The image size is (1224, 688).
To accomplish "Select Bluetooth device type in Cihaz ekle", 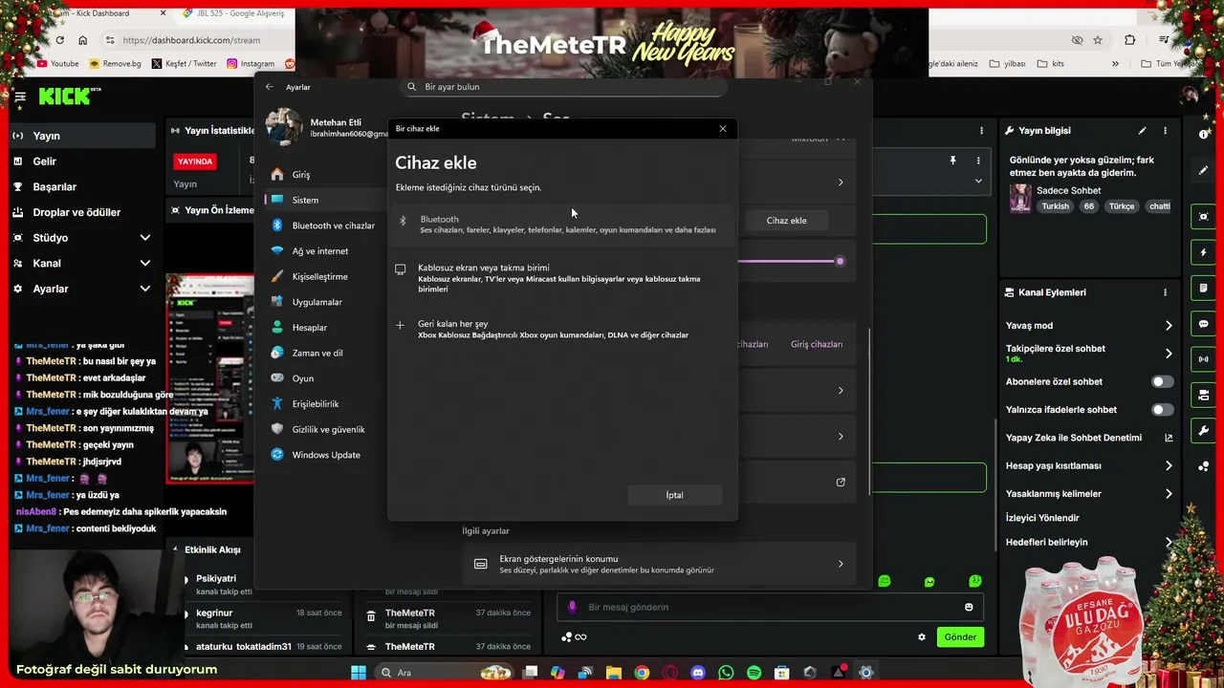I will pos(562,224).
